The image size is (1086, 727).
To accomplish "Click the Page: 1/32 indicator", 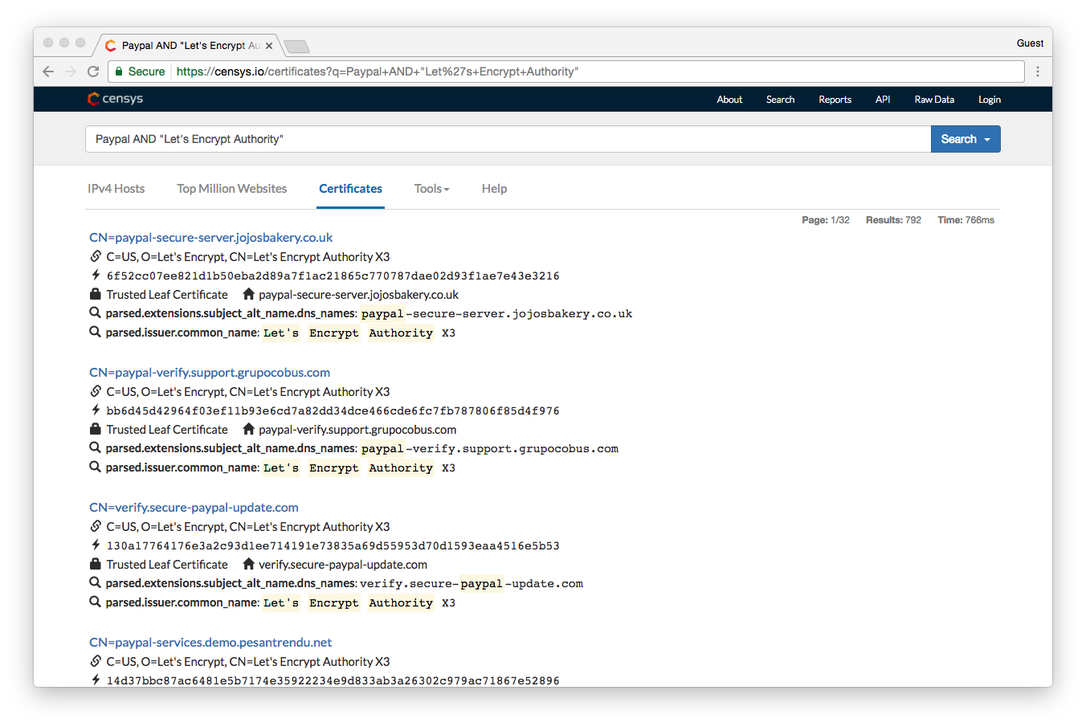I will click(x=826, y=220).
